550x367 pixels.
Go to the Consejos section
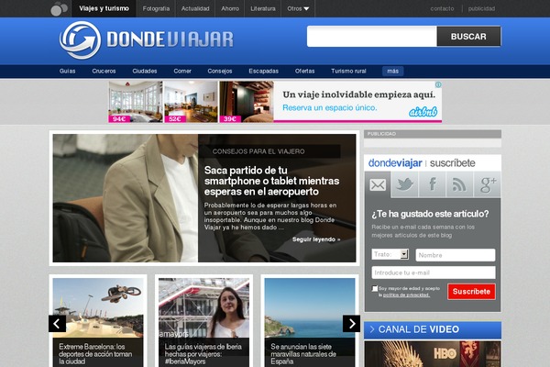pyautogui.click(x=220, y=72)
